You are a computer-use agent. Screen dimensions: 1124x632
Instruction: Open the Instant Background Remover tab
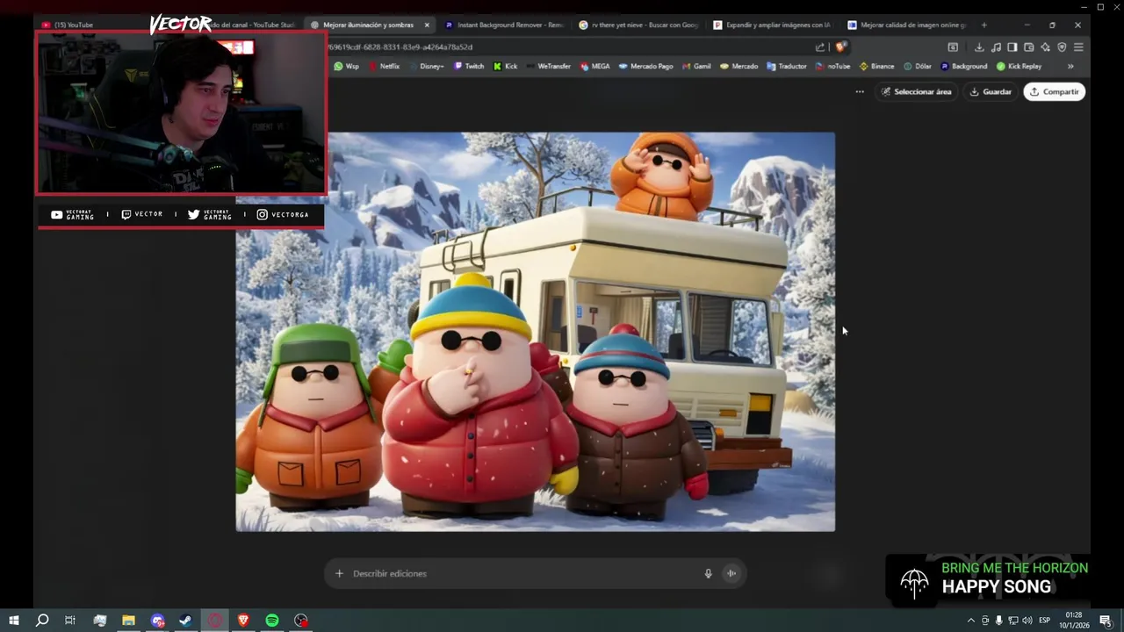(x=504, y=25)
